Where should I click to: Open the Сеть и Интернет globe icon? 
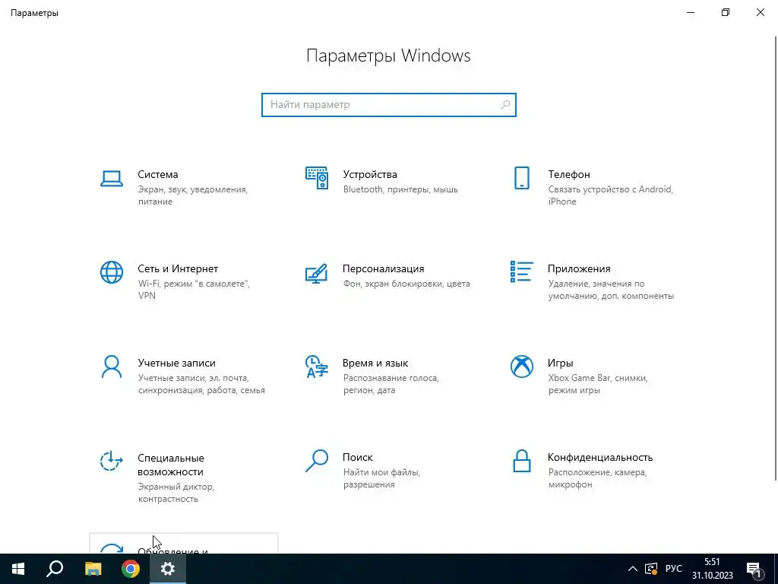[x=112, y=272]
